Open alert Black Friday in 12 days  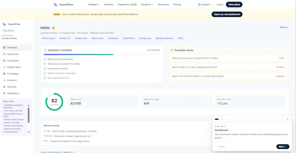click(x=228, y=67)
